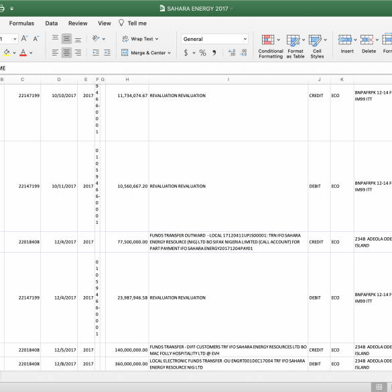Expand Merge & Center options arrow
The width and height of the screenshot is (392, 392).
click(x=170, y=53)
